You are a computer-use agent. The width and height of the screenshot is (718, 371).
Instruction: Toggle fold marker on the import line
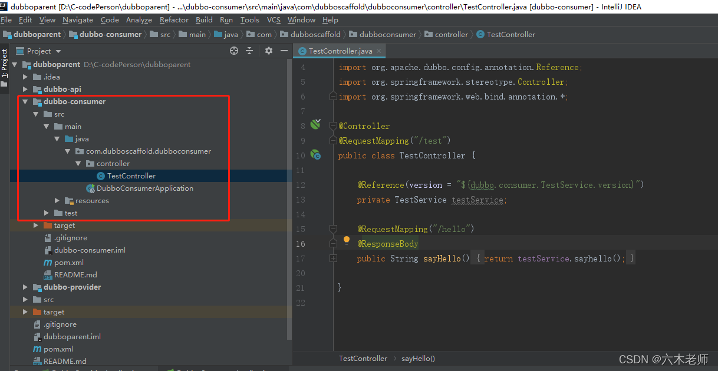(333, 97)
